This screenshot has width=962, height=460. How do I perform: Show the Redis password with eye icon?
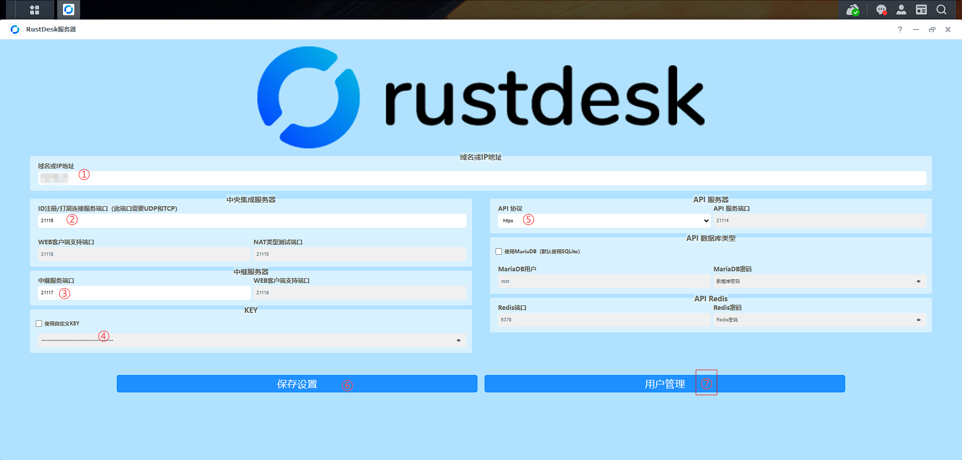(918, 320)
